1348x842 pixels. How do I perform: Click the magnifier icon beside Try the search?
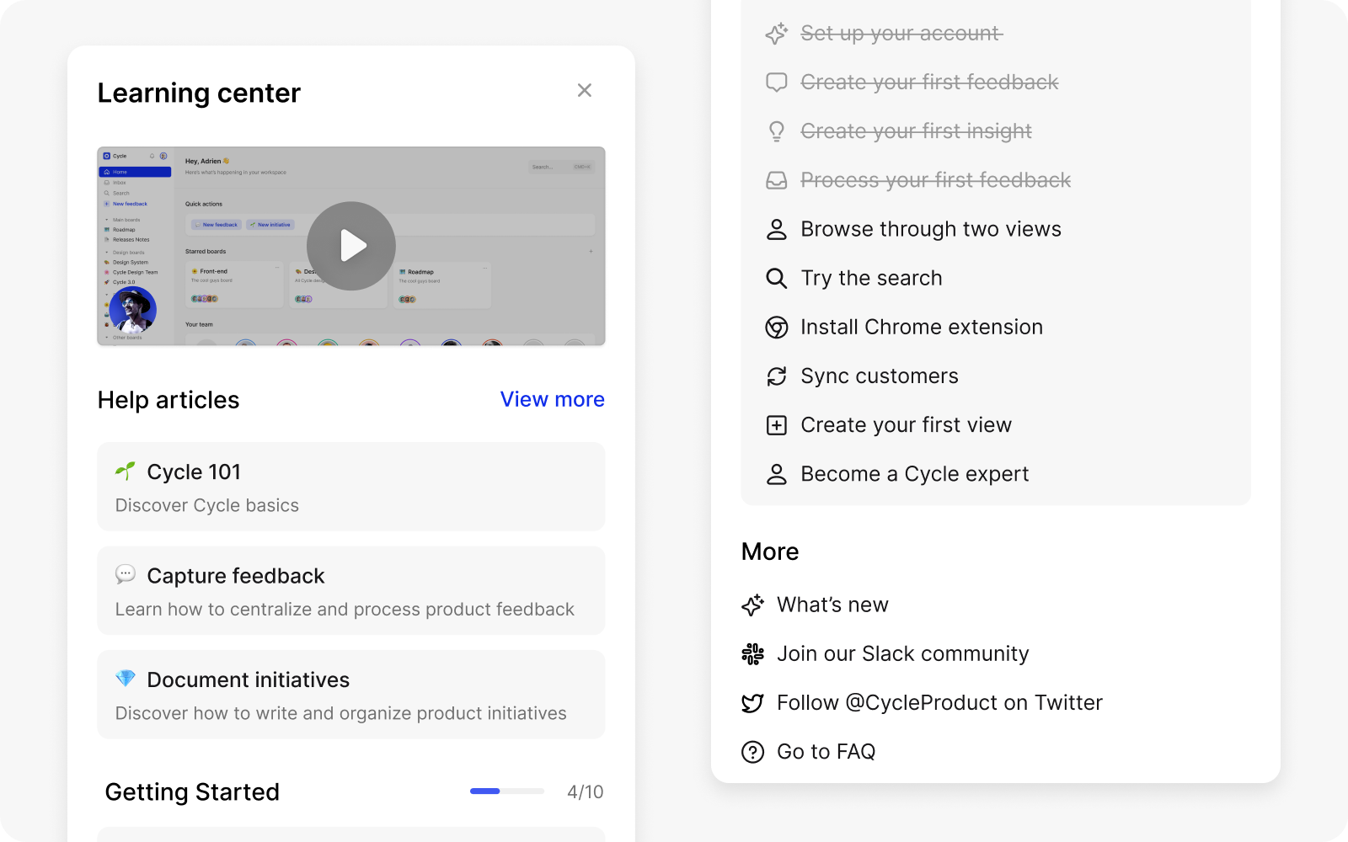pos(776,278)
